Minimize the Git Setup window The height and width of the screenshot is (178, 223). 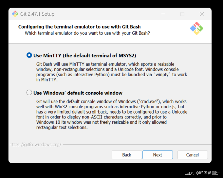(x=163, y=14)
